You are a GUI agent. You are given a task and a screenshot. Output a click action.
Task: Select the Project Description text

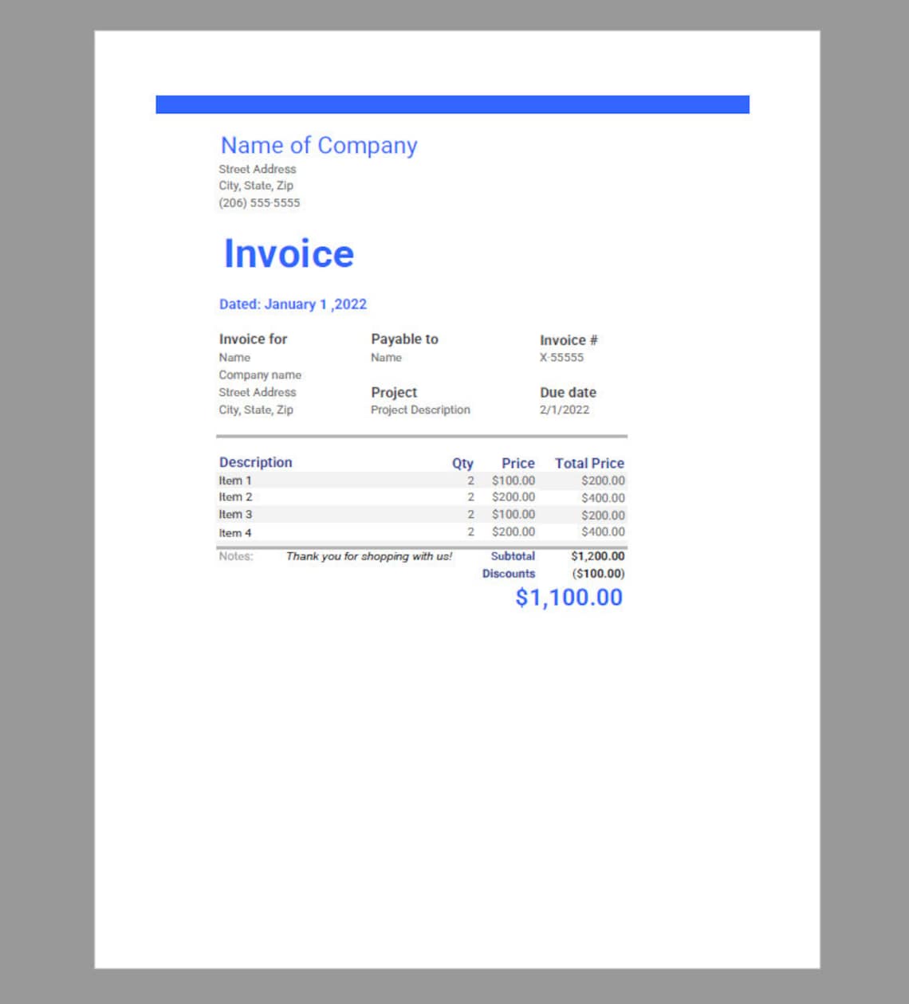(x=420, y=410)
